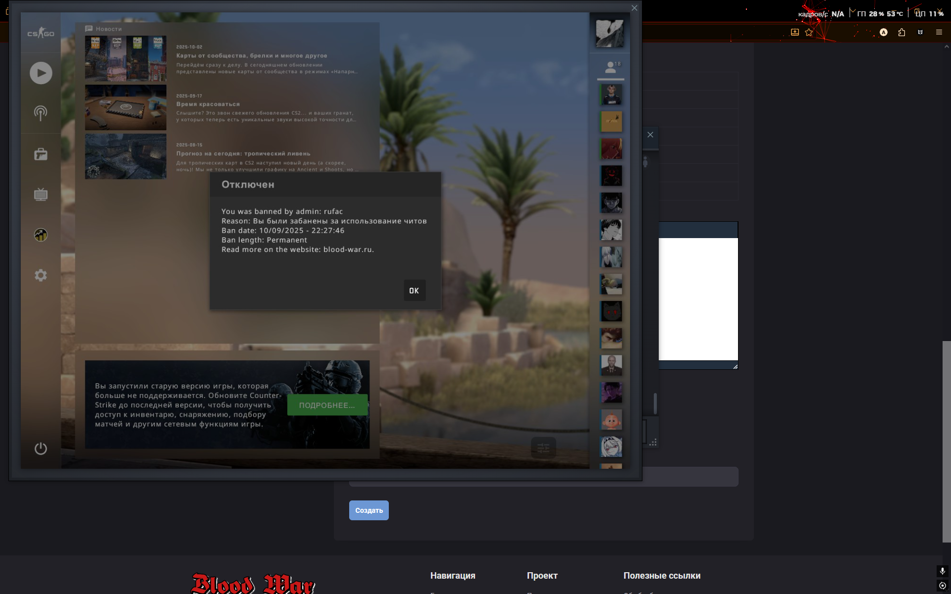Open the inventory briefcase icon

(41, 154)
